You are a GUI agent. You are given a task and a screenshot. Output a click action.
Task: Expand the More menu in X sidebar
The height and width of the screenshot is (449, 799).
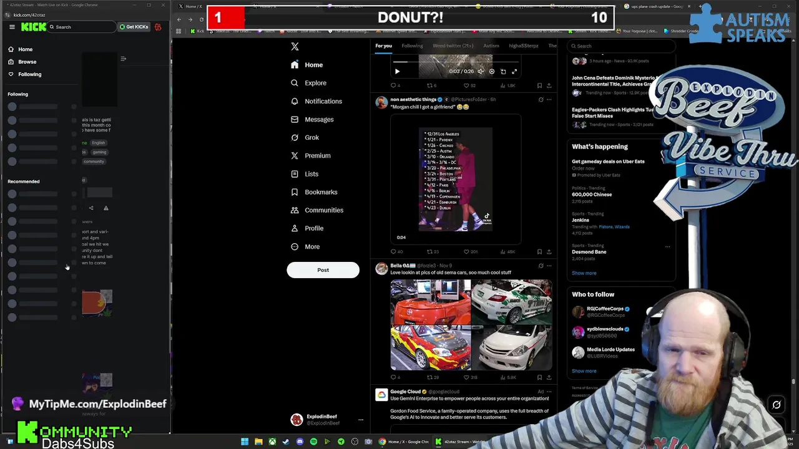click(x=305, y=247)
